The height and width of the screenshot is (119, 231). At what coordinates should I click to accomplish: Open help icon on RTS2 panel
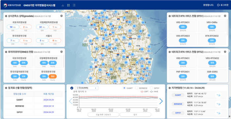(225, 52)
